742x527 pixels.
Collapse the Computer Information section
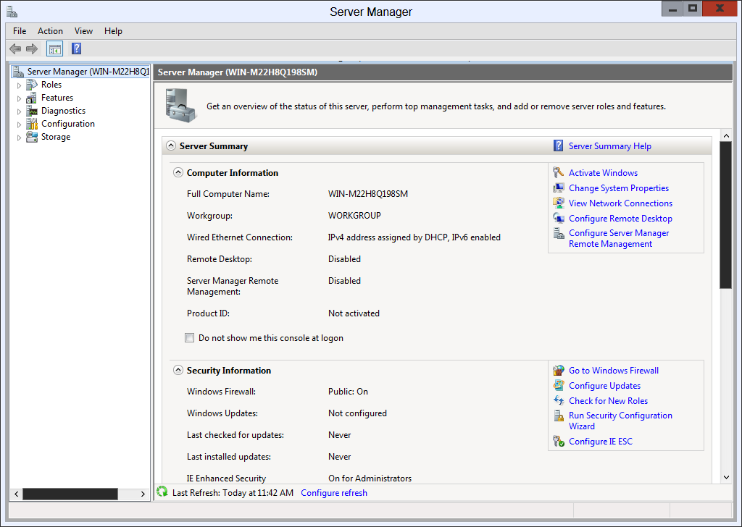point(178,173)
